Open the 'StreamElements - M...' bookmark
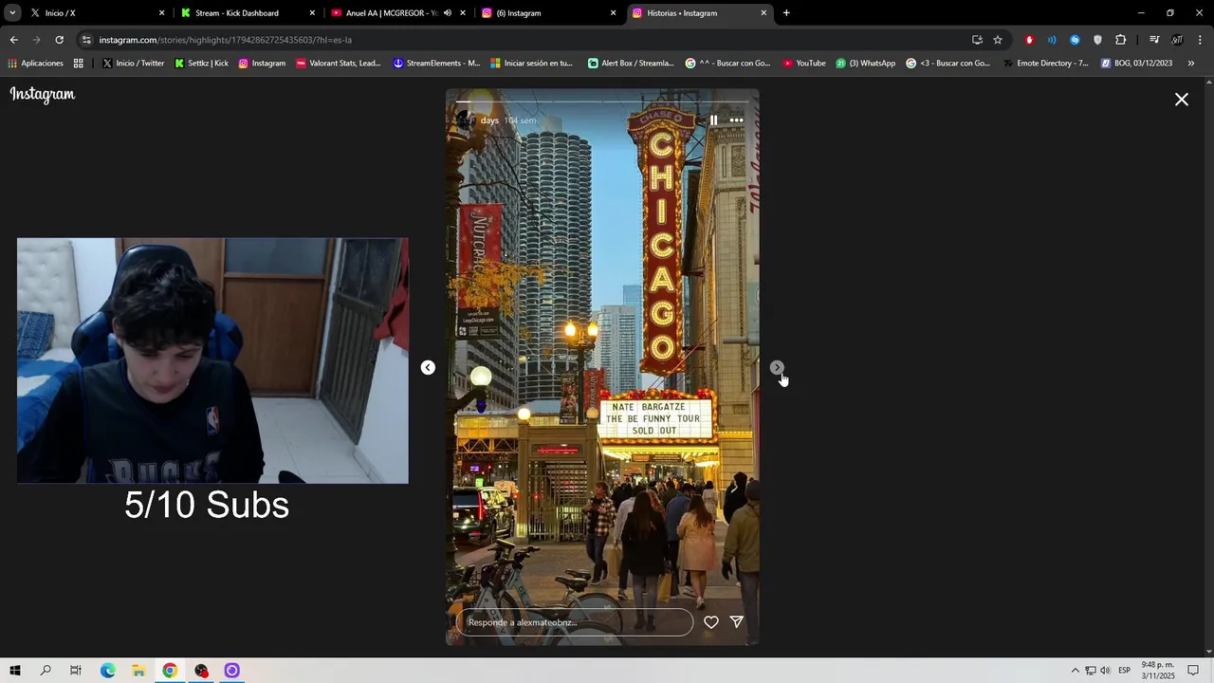Viewport: 1214px width, 683px height. coord(437,64)
